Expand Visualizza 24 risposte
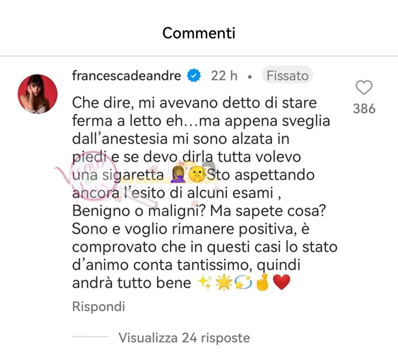 [184, 338]
